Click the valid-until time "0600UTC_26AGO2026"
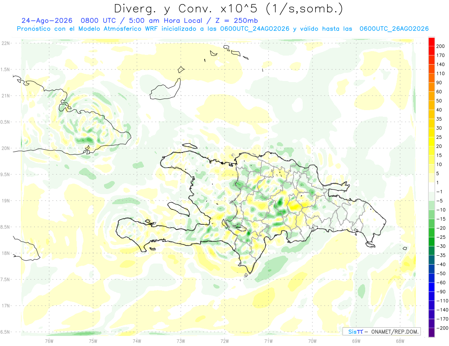This screenshot has width=449, height=346. [x=394, y=29]
